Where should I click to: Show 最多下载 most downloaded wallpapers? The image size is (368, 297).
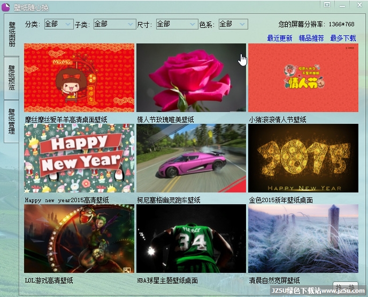[343, 38]
